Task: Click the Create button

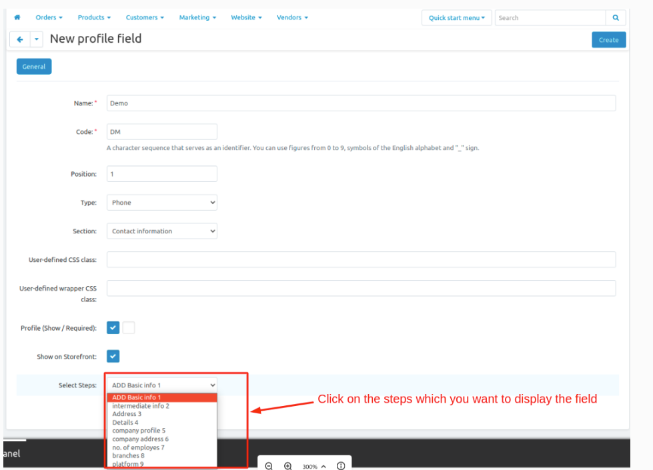Action: point(608,40)
